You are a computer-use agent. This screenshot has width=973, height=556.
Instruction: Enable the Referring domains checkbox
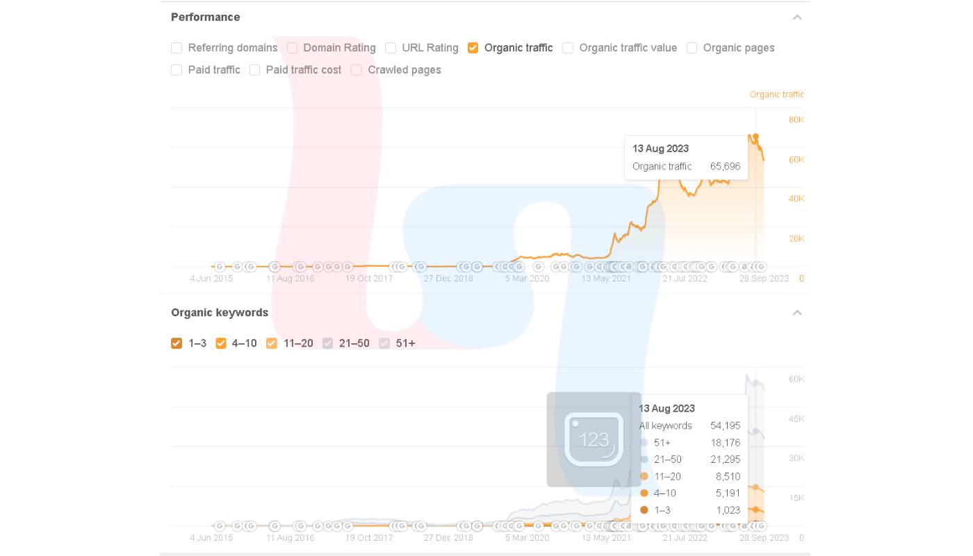pos(177,48)
